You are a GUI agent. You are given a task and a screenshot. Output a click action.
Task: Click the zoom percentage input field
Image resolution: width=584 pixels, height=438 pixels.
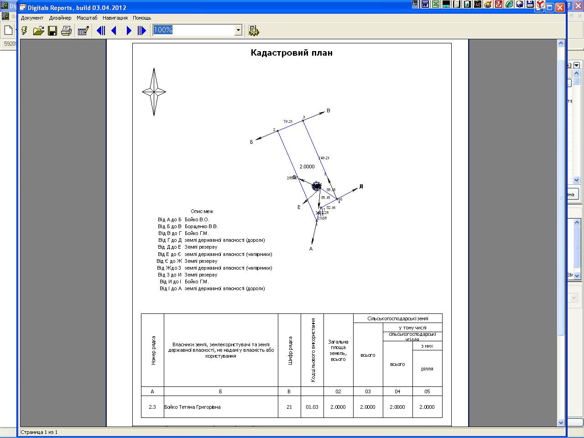click(x=193, y=30)
